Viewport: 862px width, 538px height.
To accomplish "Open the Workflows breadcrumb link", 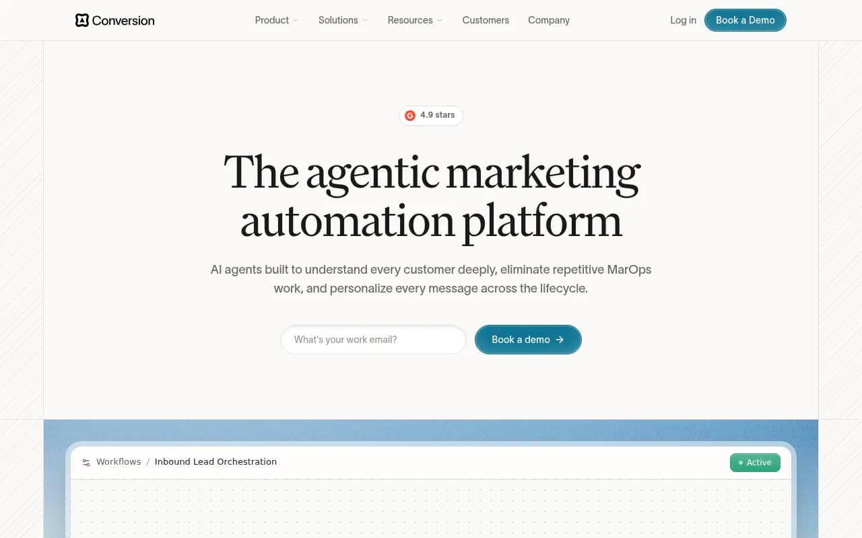I will point(119,462).
